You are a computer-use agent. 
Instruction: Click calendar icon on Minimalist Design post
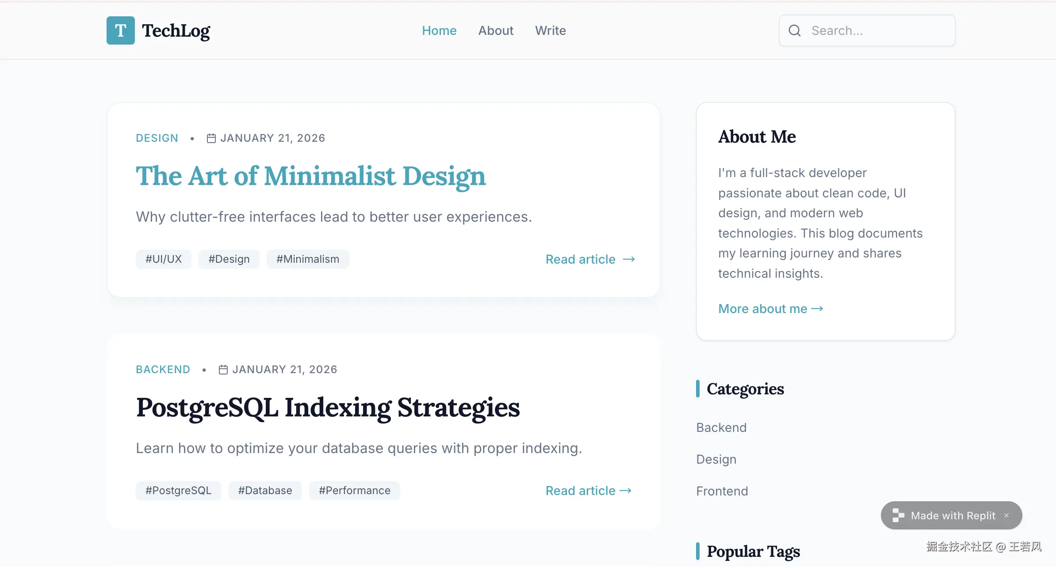tap(211, 138)
